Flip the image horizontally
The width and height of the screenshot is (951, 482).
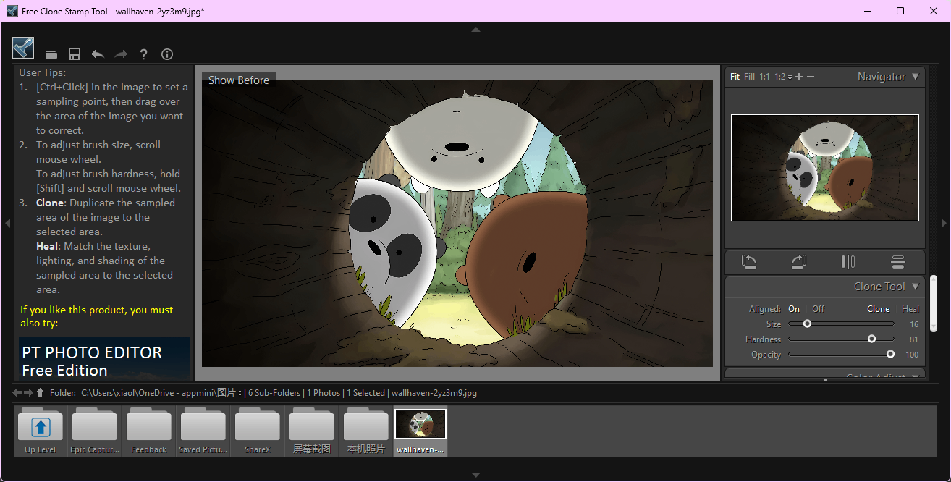click(848, 262)
